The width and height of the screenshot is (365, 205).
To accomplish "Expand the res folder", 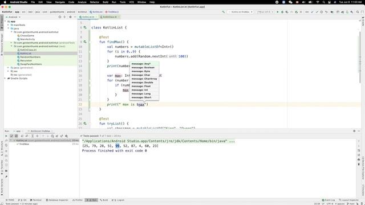I will click(x=9, y=71).
